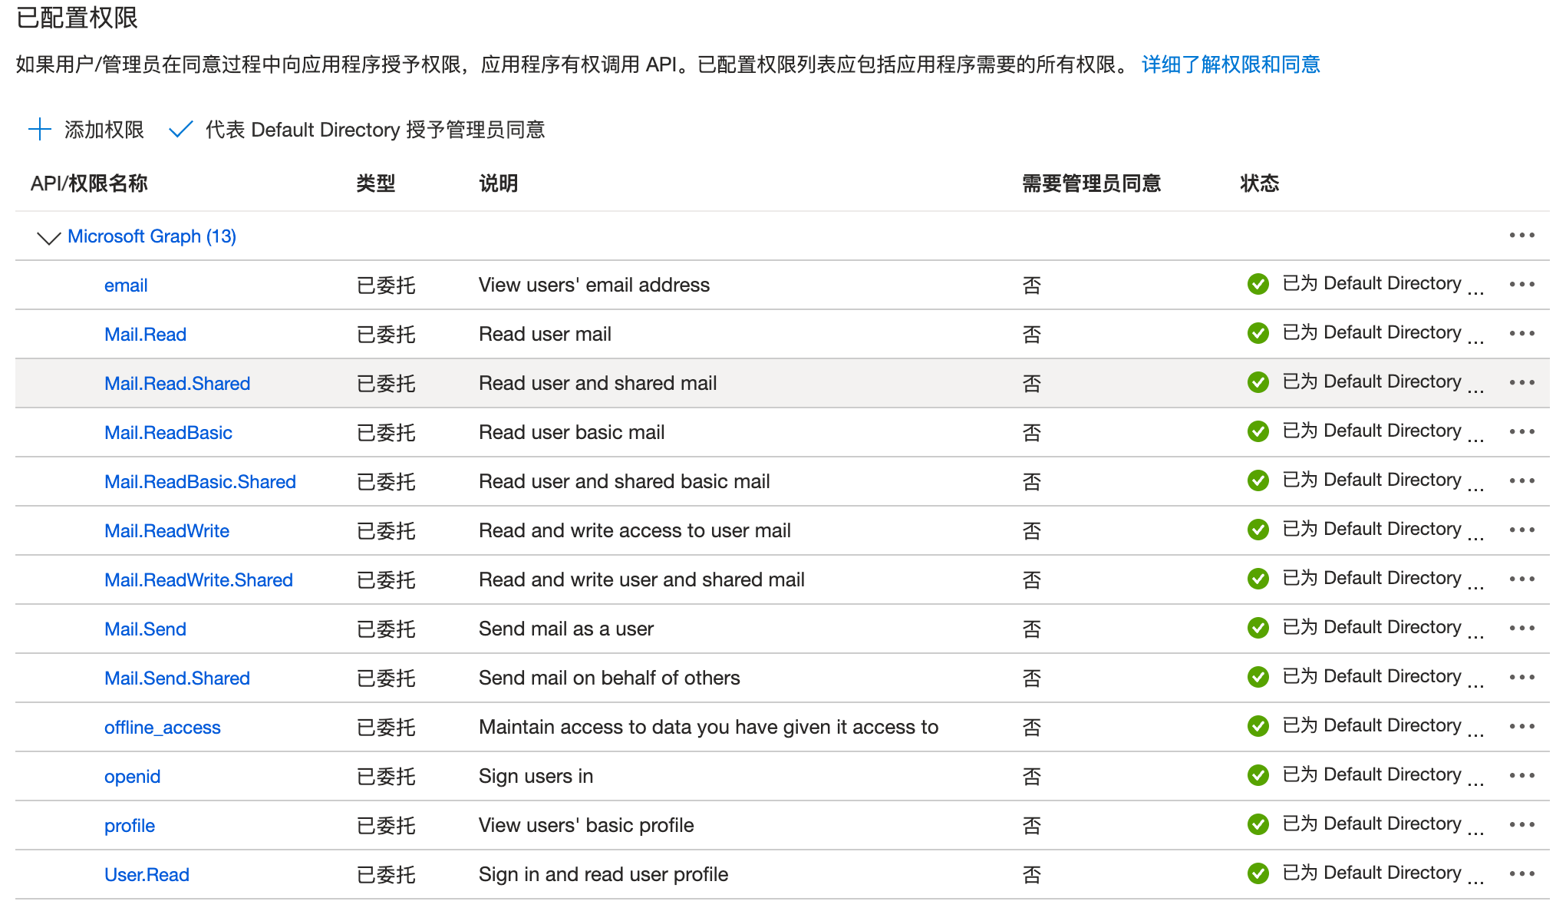1556x921 pixels.
Task: Open the ellipsis menu for profile row
Action: pos(1521,825)
